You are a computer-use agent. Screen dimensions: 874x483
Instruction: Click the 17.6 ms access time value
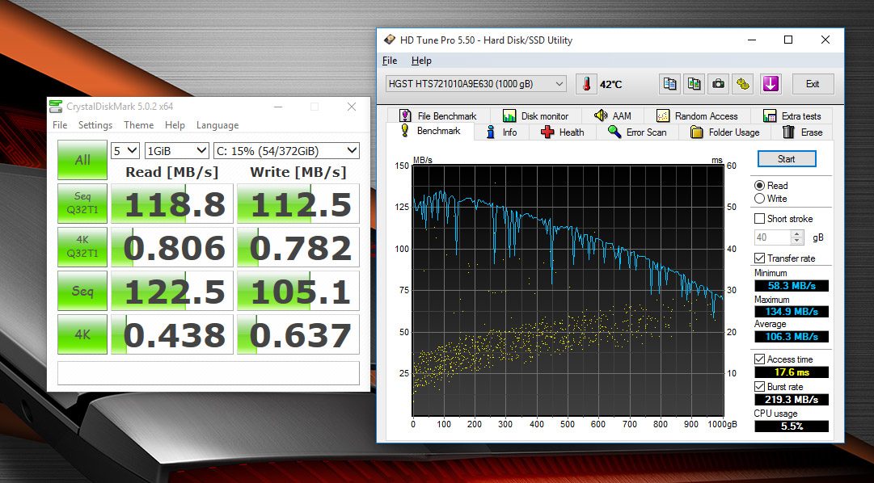point(792,372)
